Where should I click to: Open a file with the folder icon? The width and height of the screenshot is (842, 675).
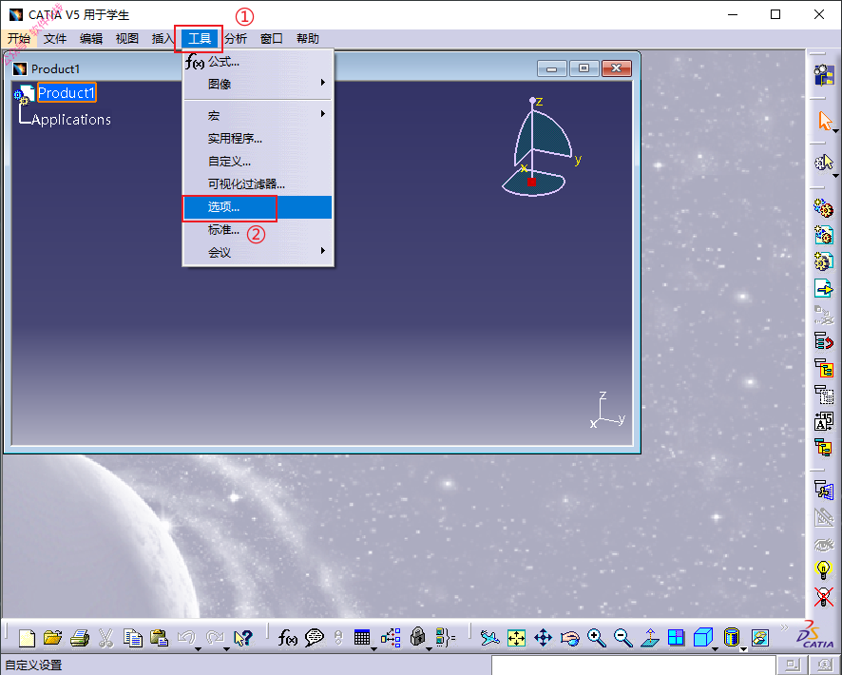point(52,638)
